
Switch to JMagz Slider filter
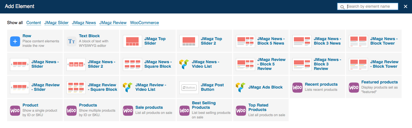pyautogui.click(x=56, y=23)
